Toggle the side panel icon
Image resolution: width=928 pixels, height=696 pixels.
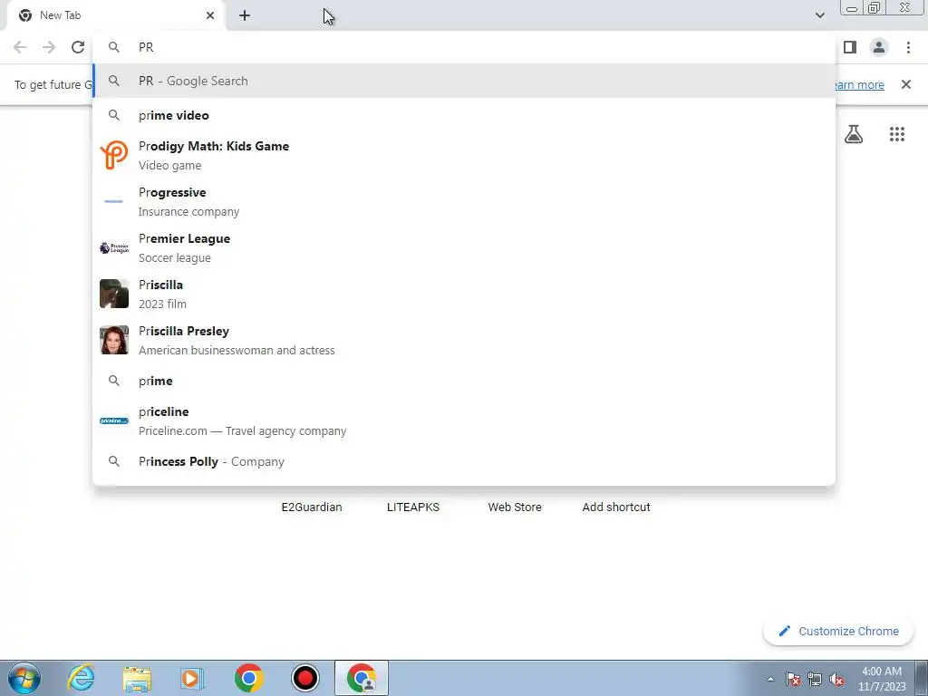tap(850, 47)
